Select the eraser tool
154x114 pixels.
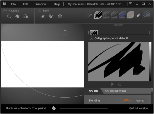[x=138, y=15]
